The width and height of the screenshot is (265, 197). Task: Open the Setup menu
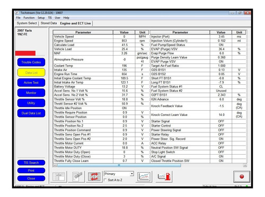click(x=41, y=17)
